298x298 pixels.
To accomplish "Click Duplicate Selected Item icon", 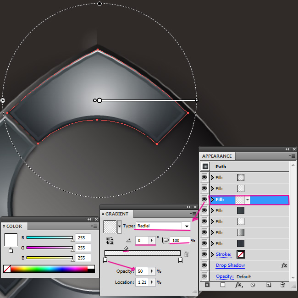I will coord(268,285).
